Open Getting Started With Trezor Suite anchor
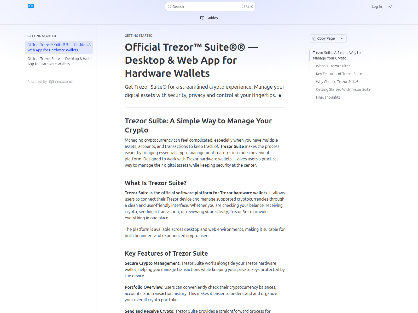Screen dimensions: 418x313 343,89
